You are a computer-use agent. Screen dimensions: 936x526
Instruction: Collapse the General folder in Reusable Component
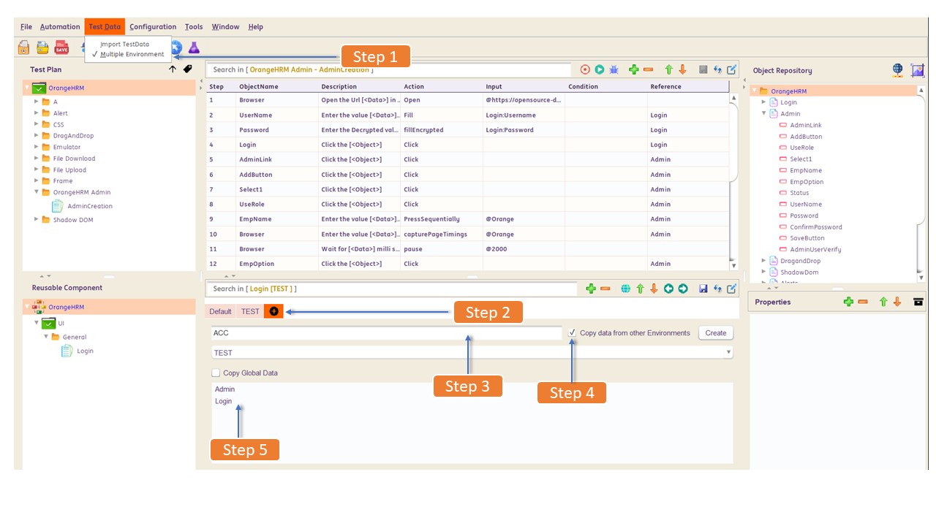46,337
